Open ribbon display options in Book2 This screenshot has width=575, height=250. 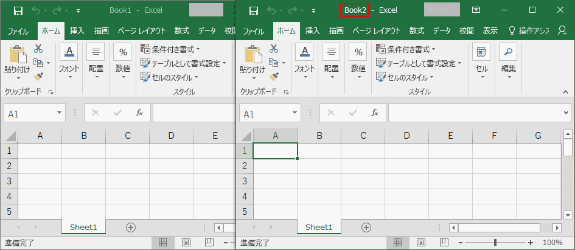(x=476, y=10)
